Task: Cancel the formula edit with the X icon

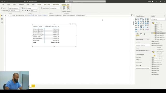Action: coord(6,16)
